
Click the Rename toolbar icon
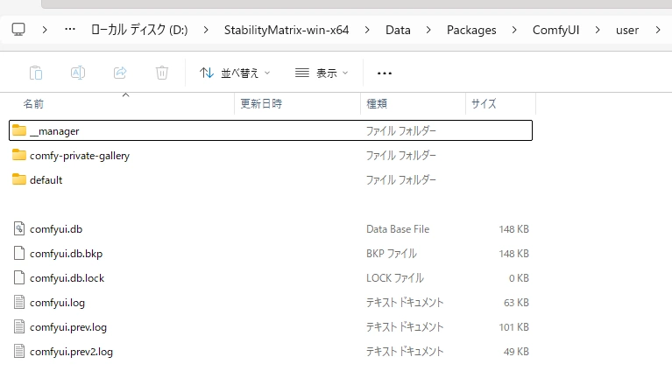pyautogui.click(x=78, y=73)
